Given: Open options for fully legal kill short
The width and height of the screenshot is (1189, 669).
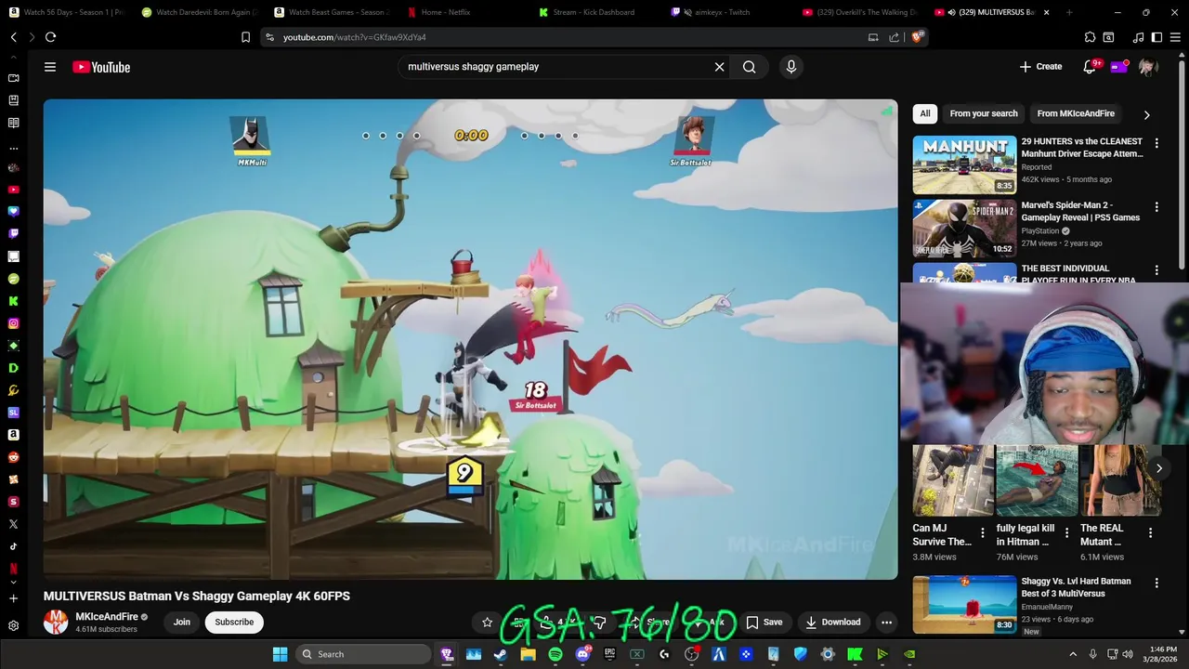Looking at the screenshot, I should (x=1066, y=533).
